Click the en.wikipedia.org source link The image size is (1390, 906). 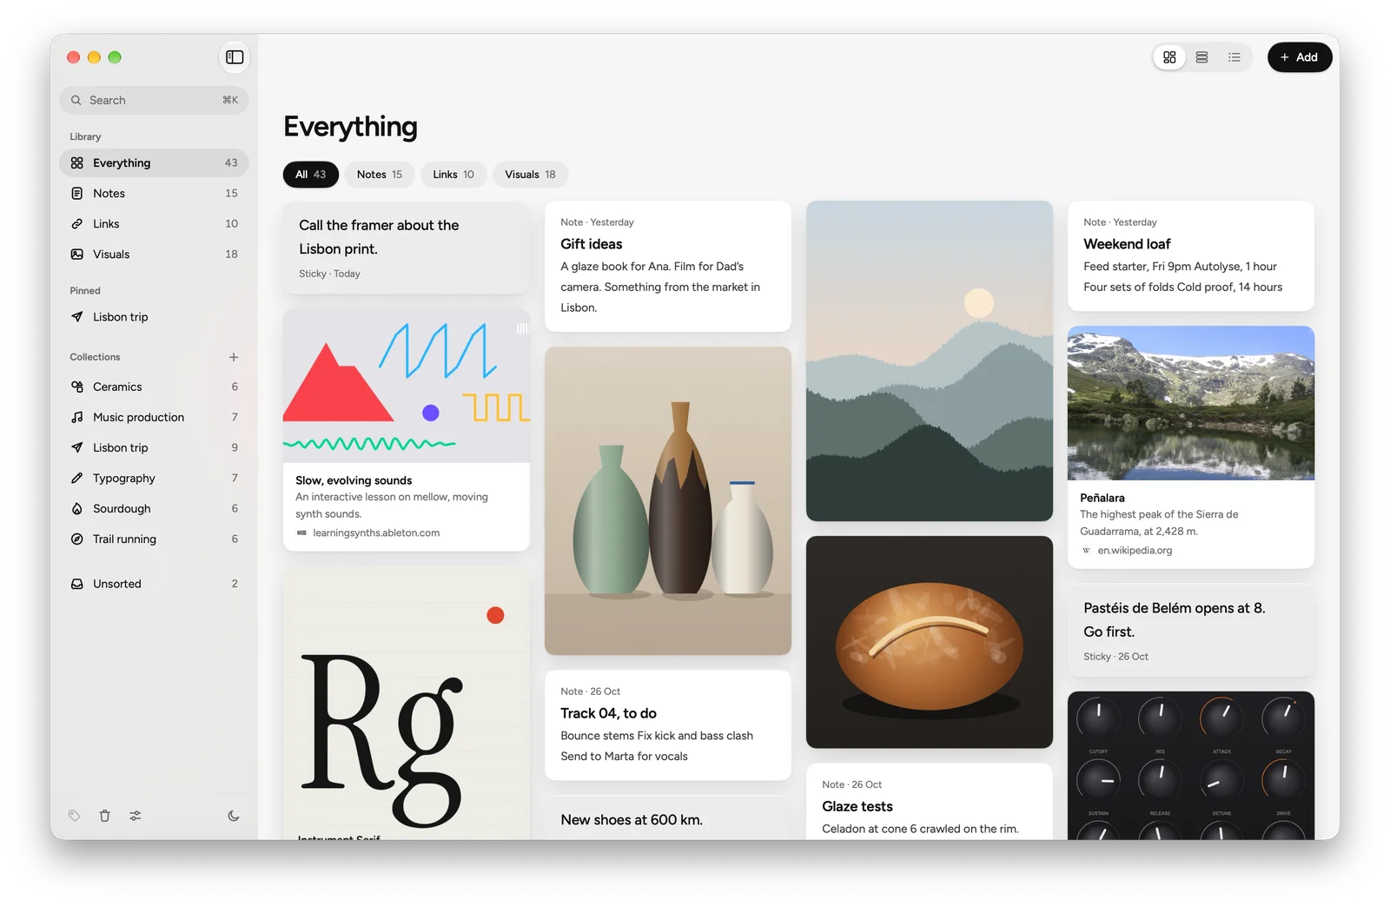click(x=1135, y=551)
